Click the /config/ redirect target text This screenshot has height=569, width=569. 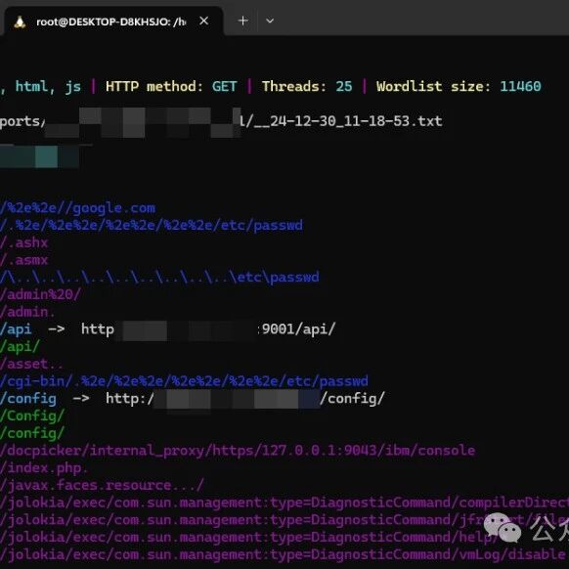click(352, 399)
